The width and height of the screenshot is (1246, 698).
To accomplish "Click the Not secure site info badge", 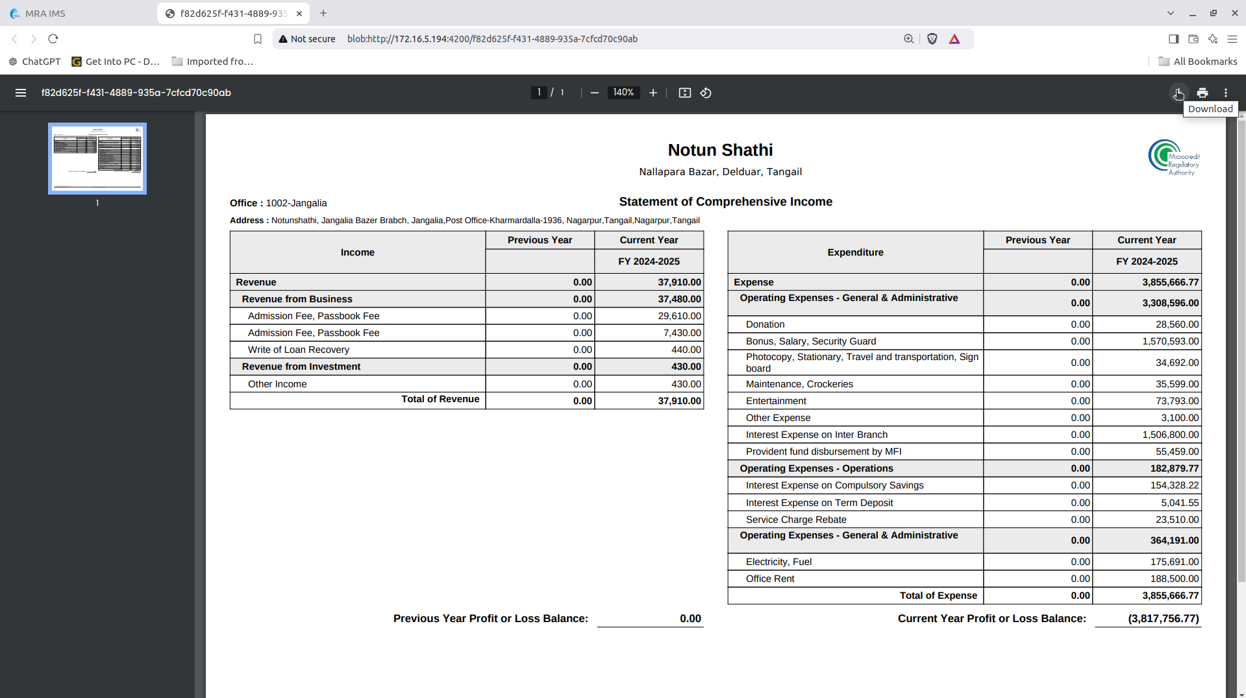I will (x=307, y=39).
